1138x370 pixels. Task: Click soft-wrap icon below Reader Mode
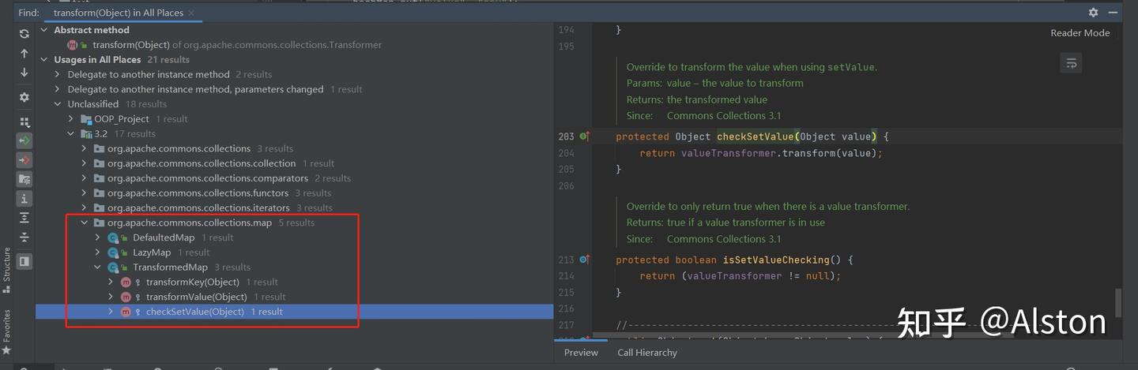click(x=1071, y=62)
